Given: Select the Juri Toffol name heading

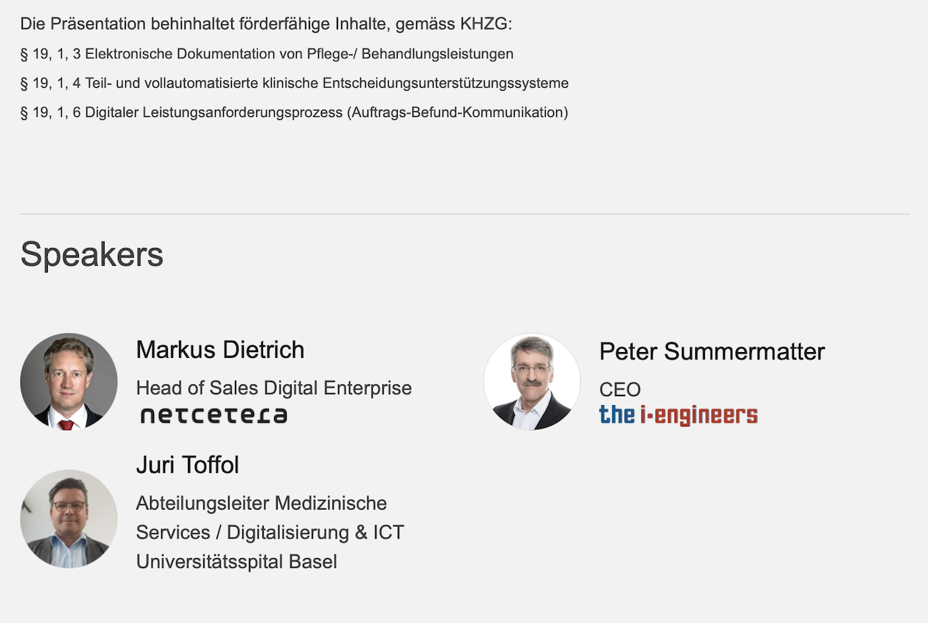Looking at the screenshot, I should pyautogui.click(x=188, y=465).
